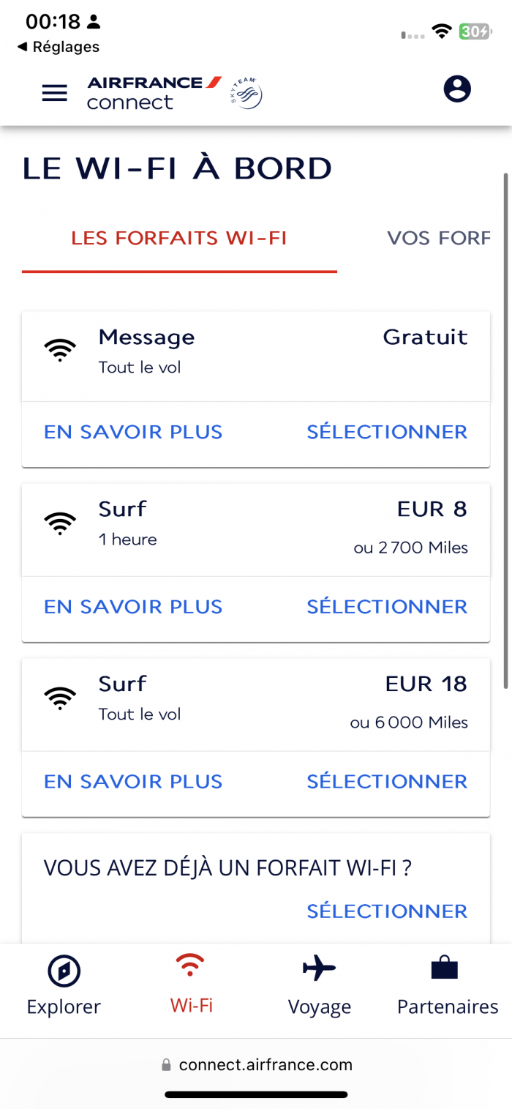Image resolution: width=512 pixels, height=1109 pixels.
Task: Go back to Réglages app
Action: pos(58,47)
